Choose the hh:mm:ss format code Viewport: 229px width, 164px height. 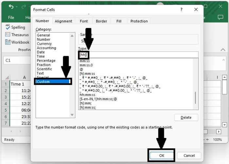pyautogui.click(x=87, y=95)
